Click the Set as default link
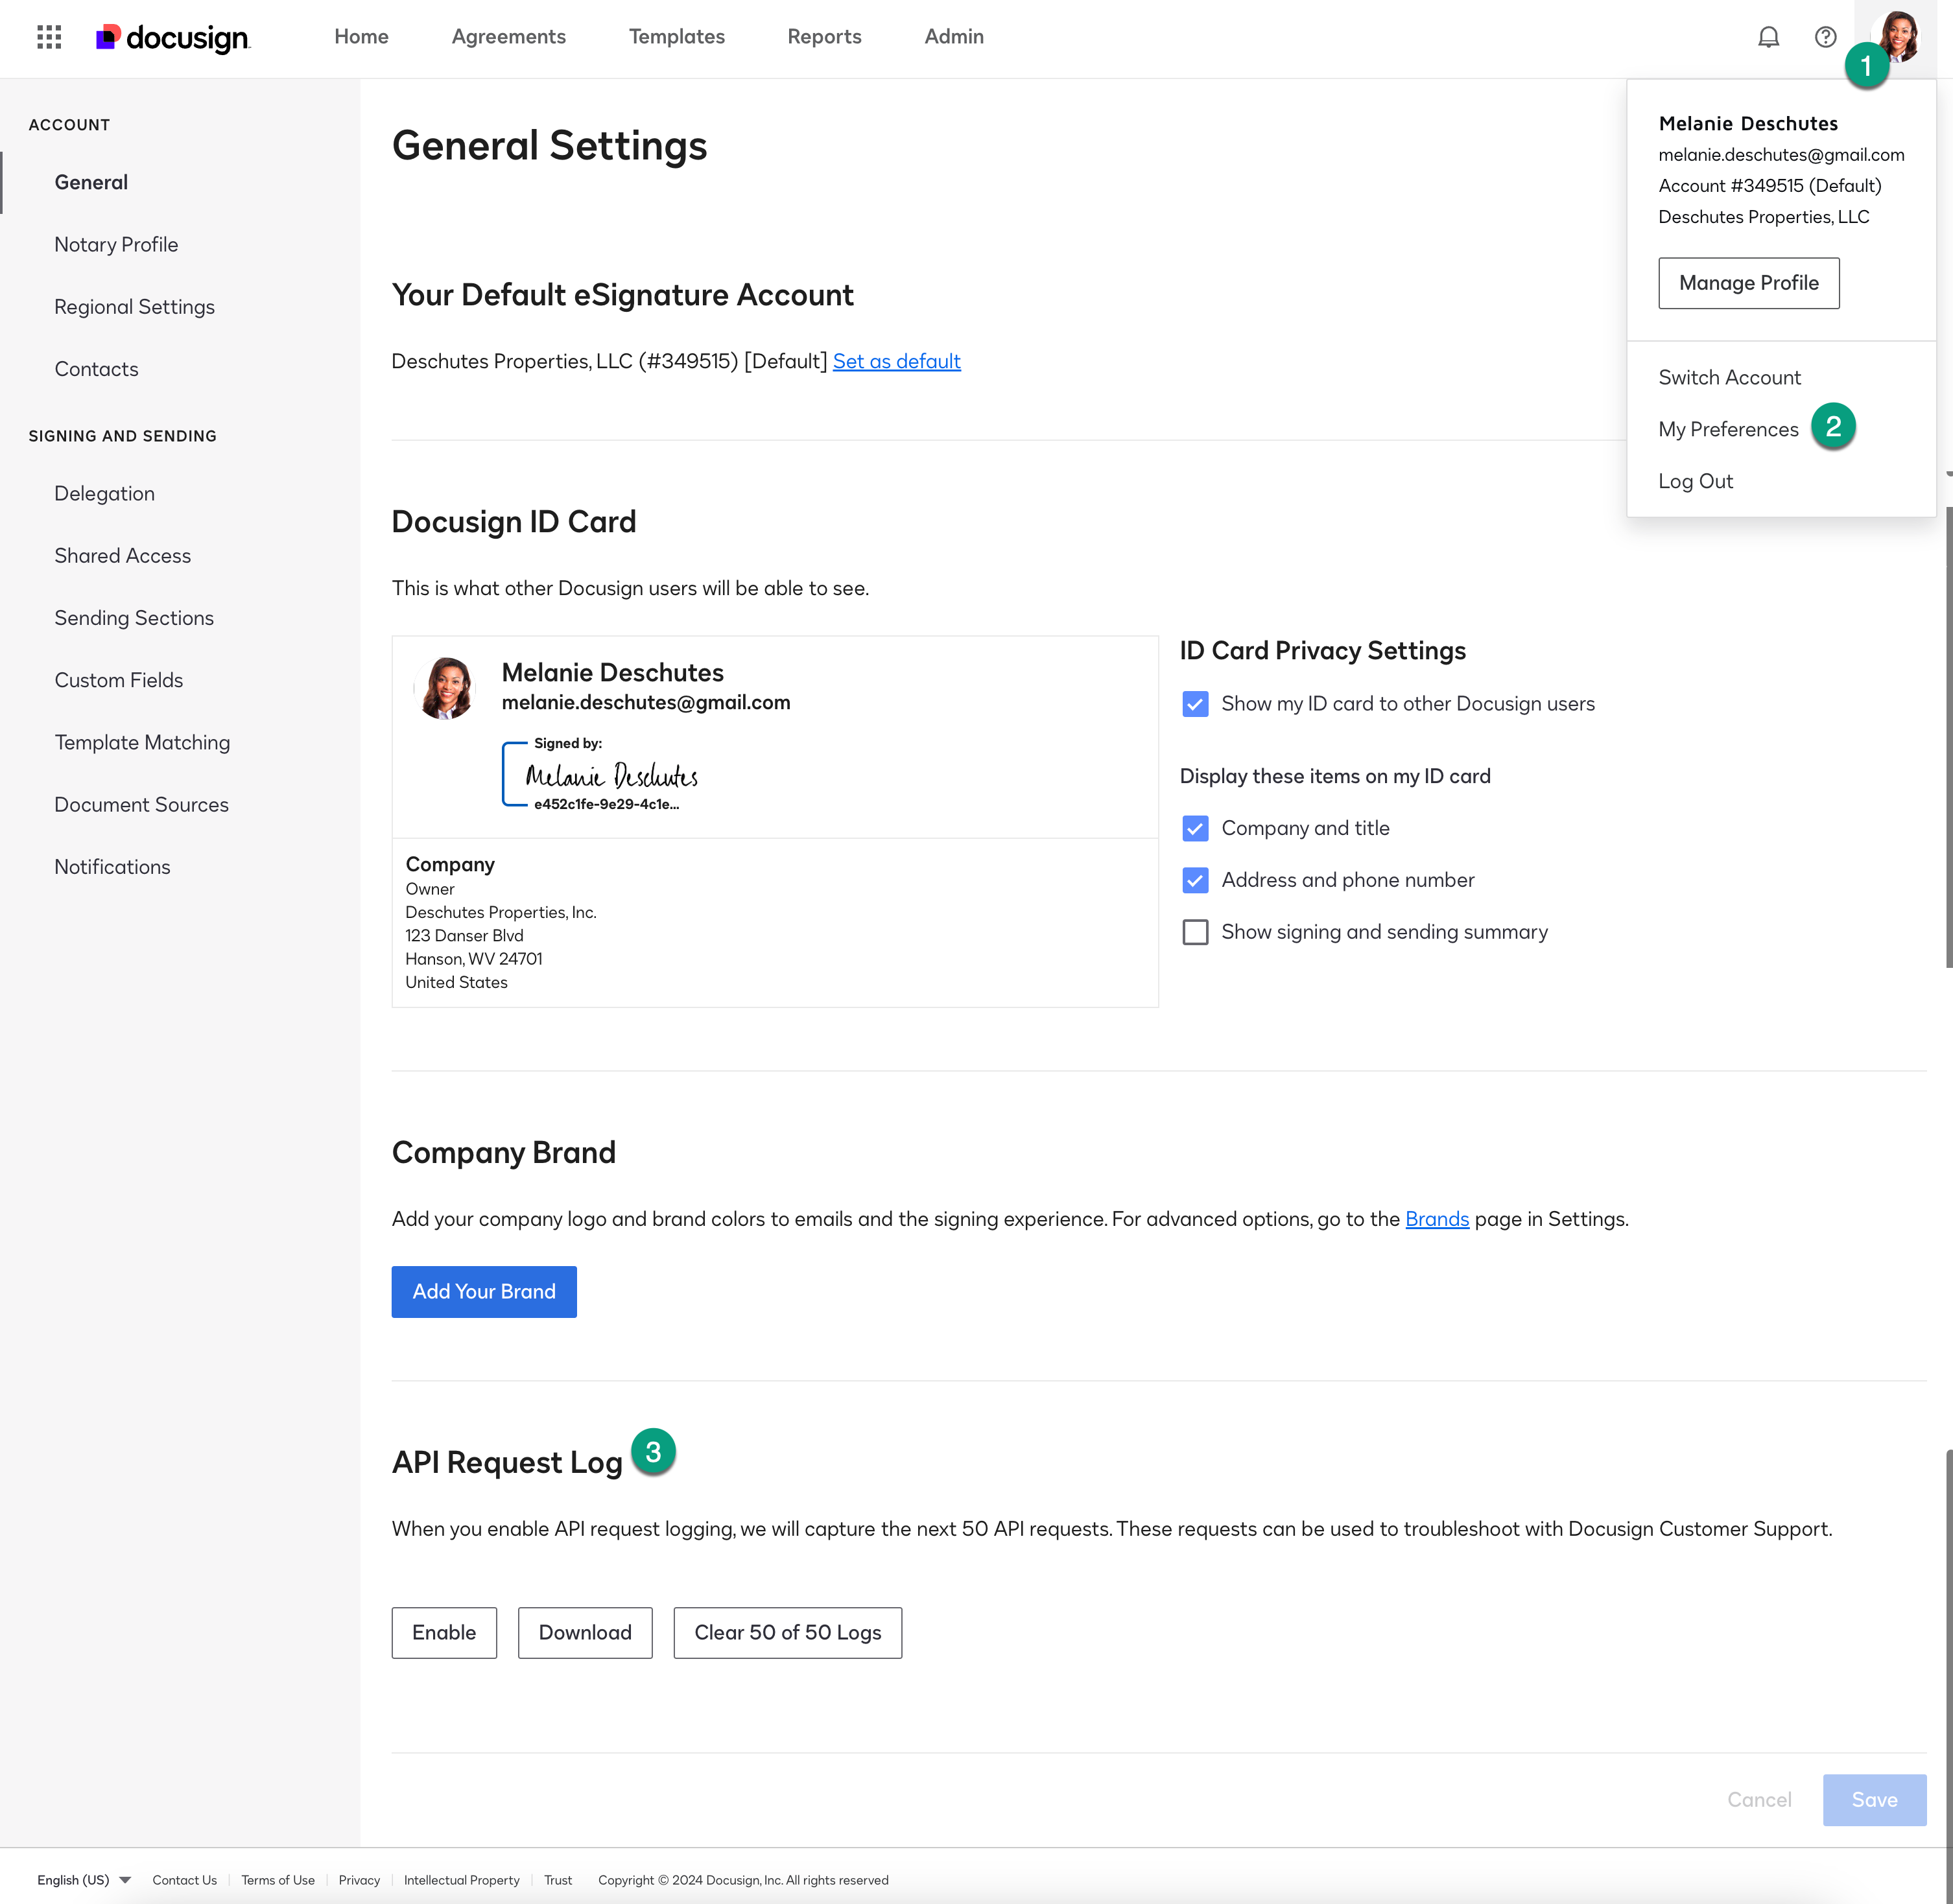Viewport: 1953px width, 1904px height. [896, 361]
